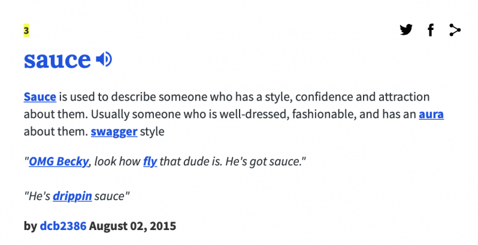The image size is (478, 245).
Task: Open the large sauce headword title
Action: pos(58,60)
